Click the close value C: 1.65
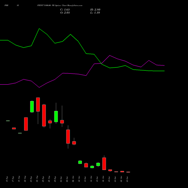The height and width of the screenshot is (188, 188). pyautogui.click(x=65, y=10)
